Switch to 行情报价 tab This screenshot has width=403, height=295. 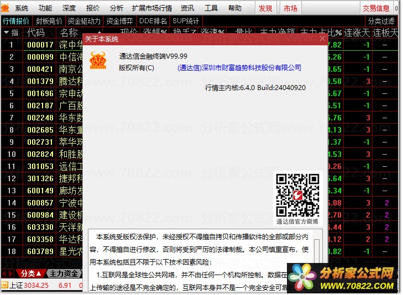click(x=16, y=21)
